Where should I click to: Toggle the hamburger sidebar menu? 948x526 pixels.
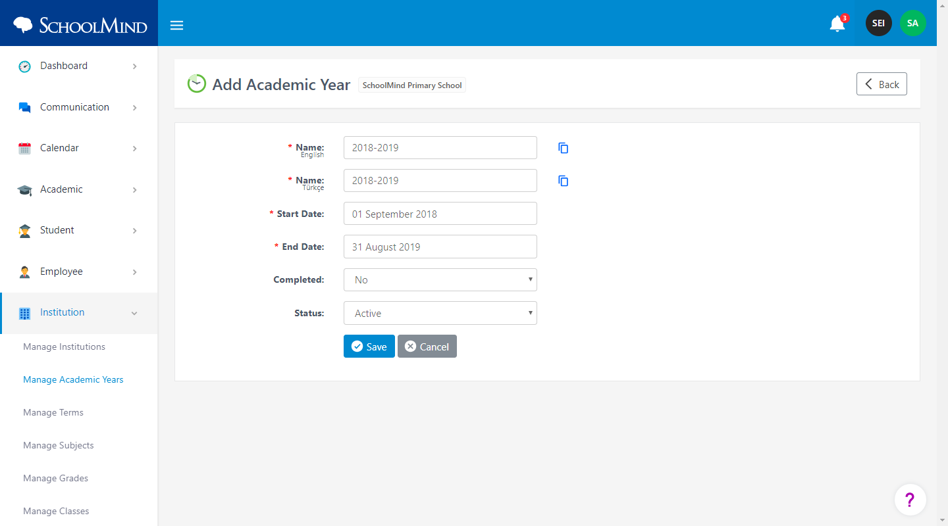[x=176, y=25]
